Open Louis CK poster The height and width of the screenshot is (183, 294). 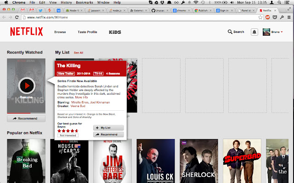click(x=156, y=161)
